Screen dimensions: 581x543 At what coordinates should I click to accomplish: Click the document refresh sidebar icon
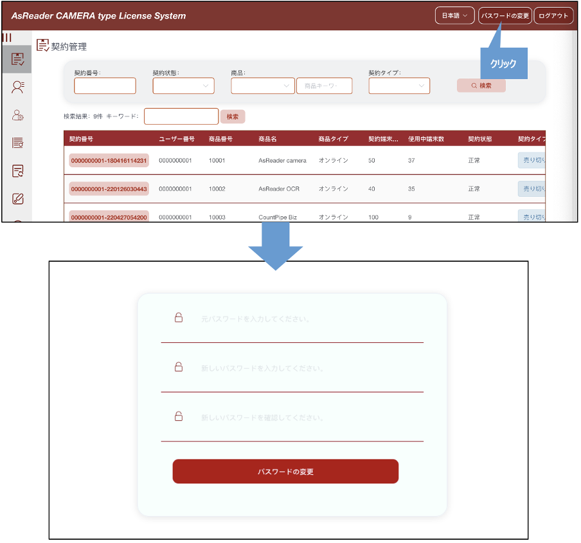pyautogui.click(x=17, y=170)
